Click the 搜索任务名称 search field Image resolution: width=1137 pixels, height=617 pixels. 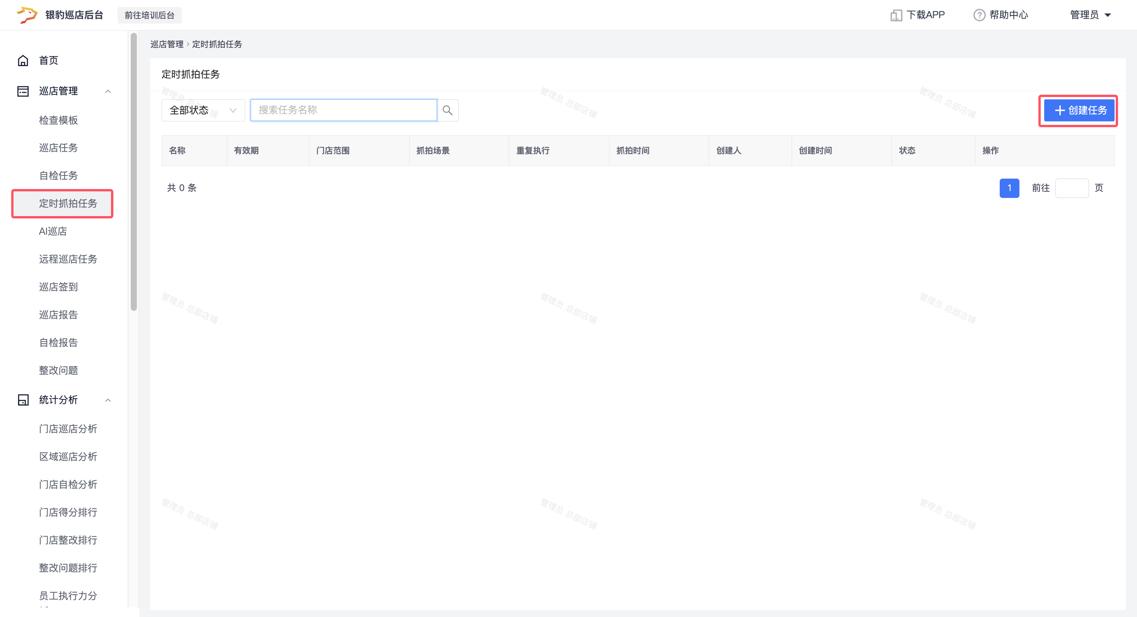point(343,110)
